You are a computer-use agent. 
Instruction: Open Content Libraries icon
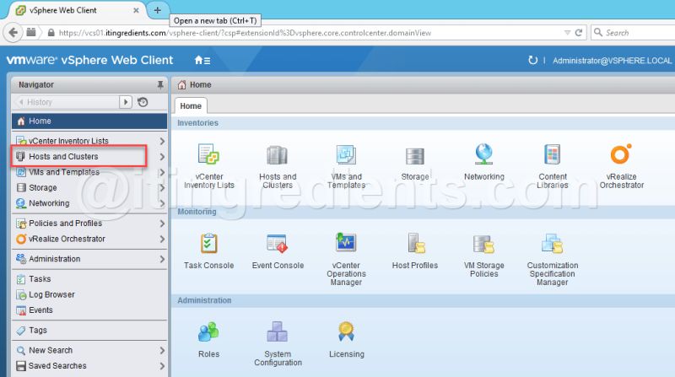553,154
